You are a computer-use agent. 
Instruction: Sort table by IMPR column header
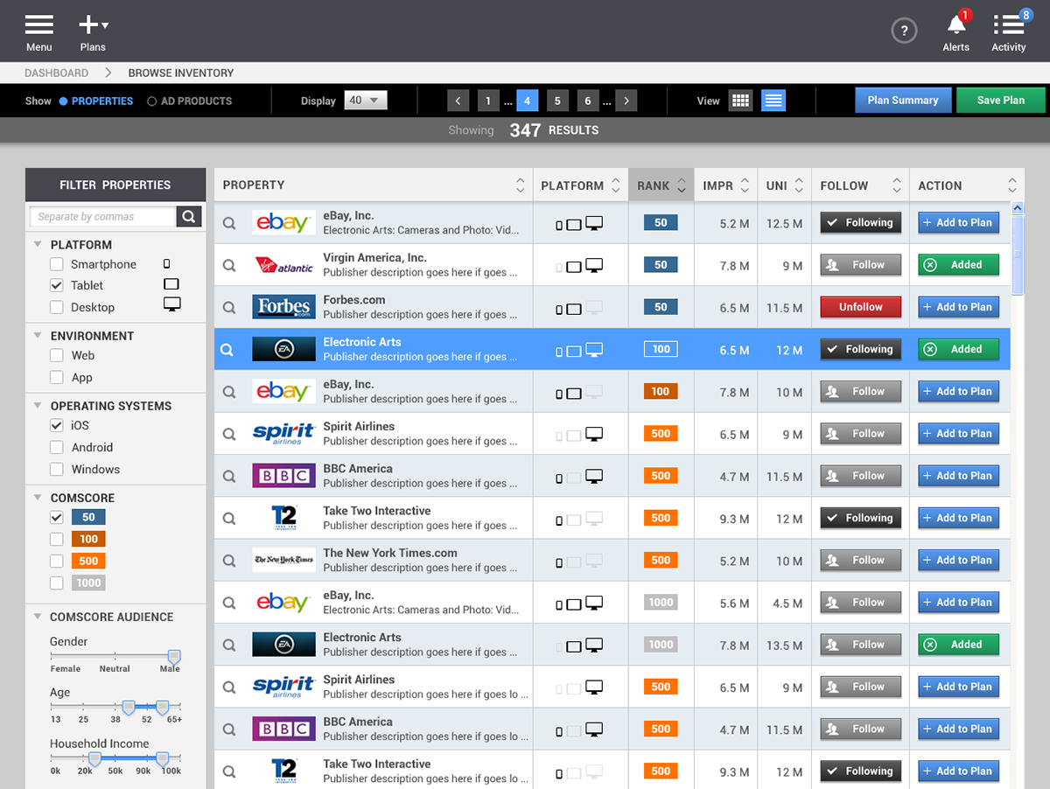click(726, 185)
